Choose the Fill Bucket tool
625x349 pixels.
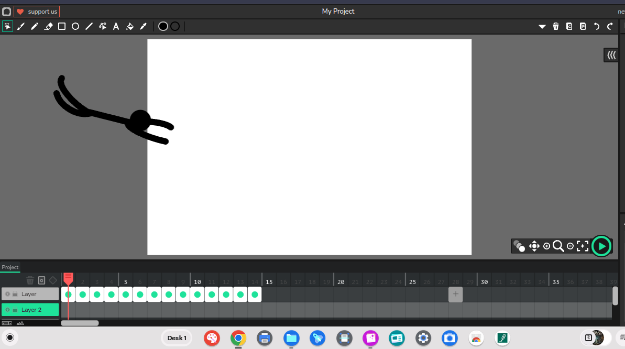tap(130, 26)
